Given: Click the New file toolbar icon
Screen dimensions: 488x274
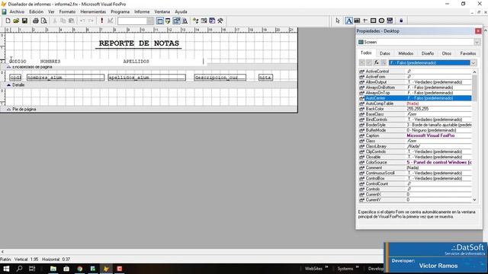Looking at the screenshot, I should pyautogui.click(x=8, y=21).
